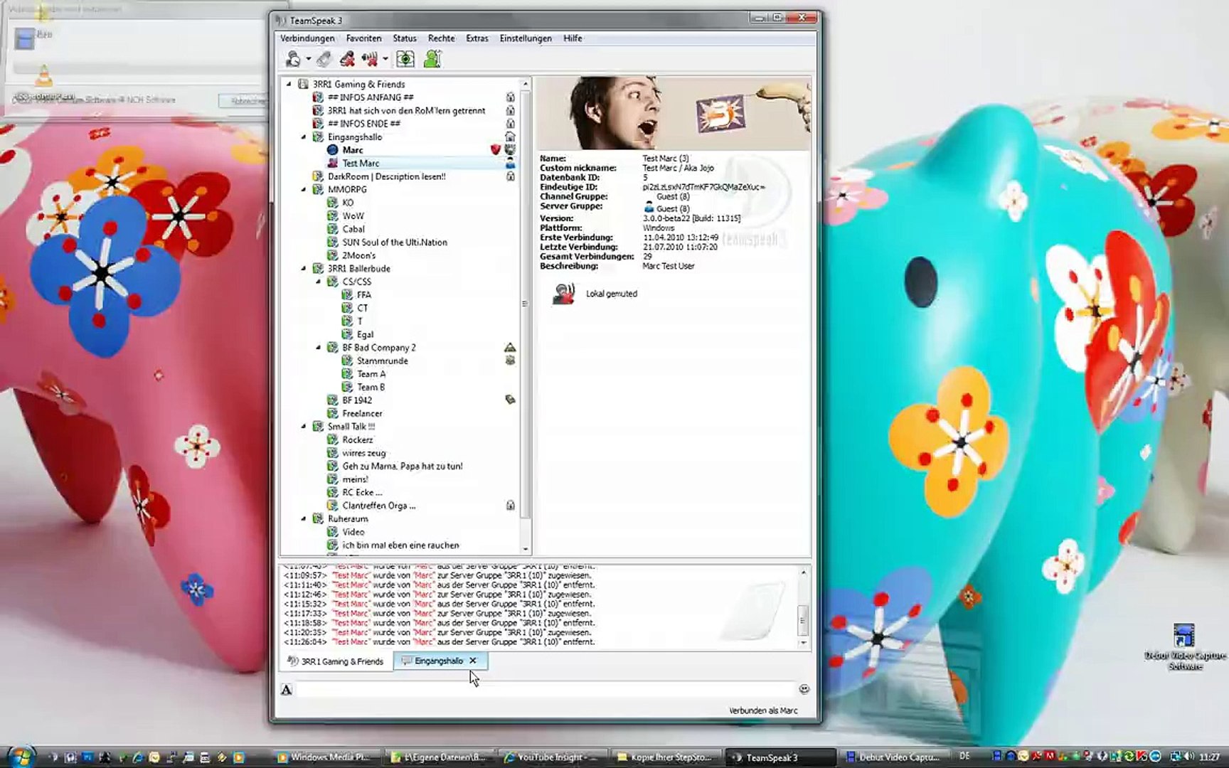This screenshot has height=768, width=1229.
Task: Collapse the 3RR1 Gaming & Friends server tree
Action: [289, 84]
